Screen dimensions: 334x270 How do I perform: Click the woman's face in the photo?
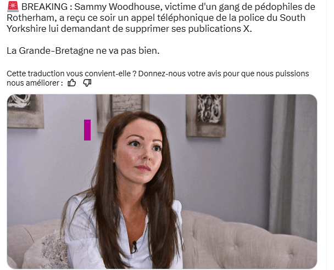(140, 151)
